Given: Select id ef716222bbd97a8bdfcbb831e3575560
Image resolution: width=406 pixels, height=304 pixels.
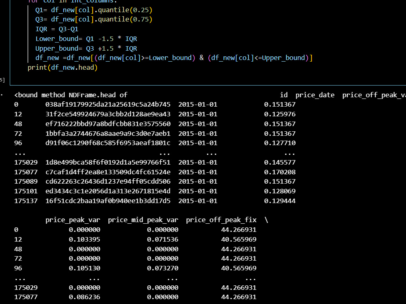Looking at the screenshot, I should (108, 124).
